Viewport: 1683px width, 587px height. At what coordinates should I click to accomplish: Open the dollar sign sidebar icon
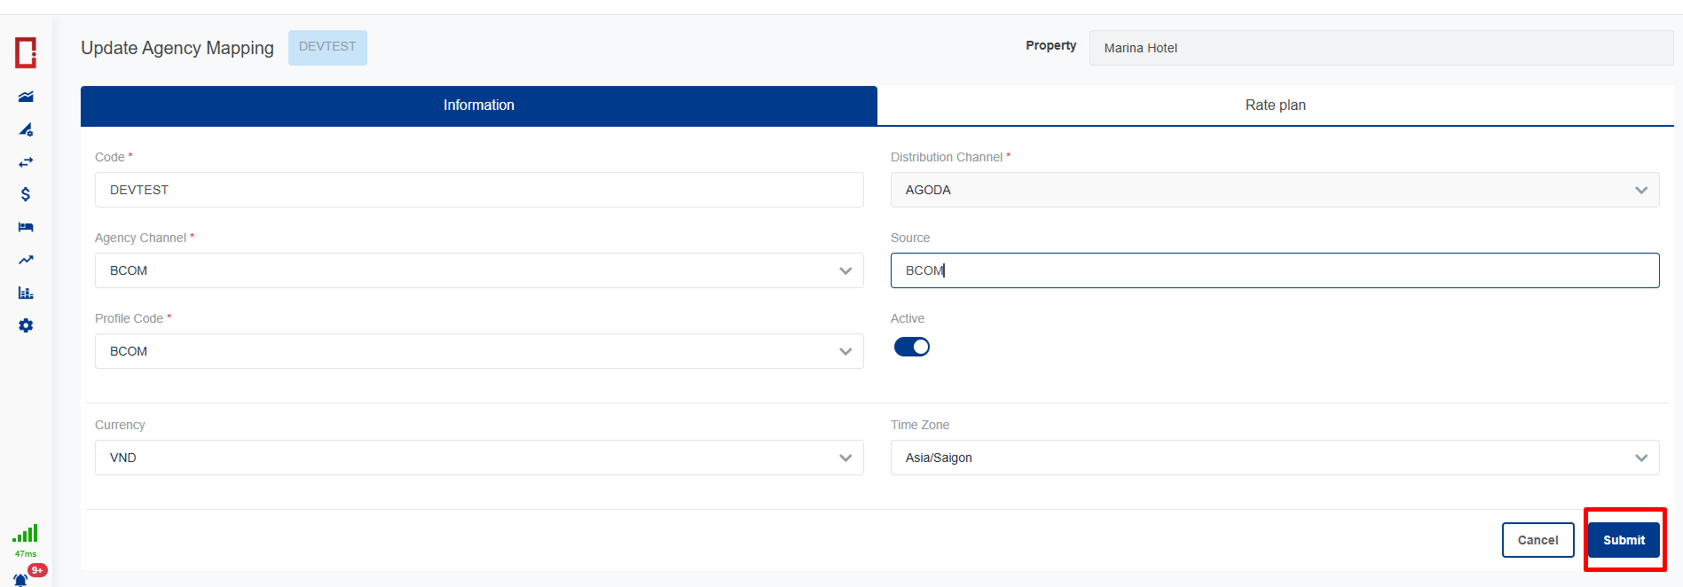(26, 194)
